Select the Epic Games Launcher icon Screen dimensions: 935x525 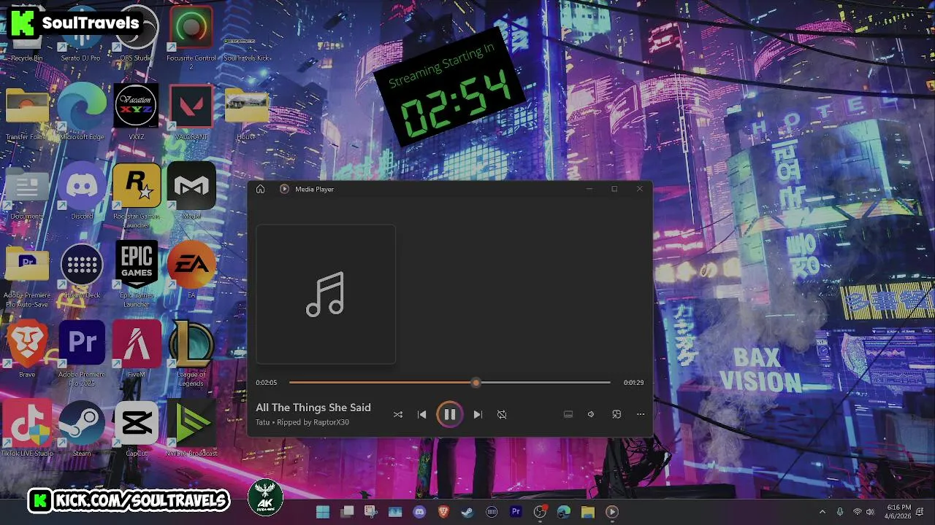137,274
